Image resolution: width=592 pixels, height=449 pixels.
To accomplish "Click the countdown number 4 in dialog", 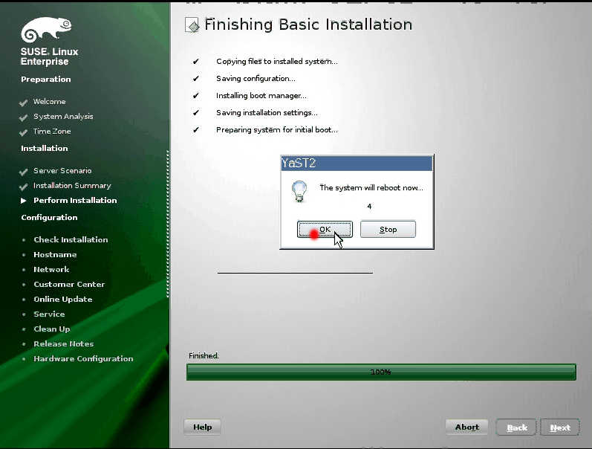I will click(x=369, y=207).
